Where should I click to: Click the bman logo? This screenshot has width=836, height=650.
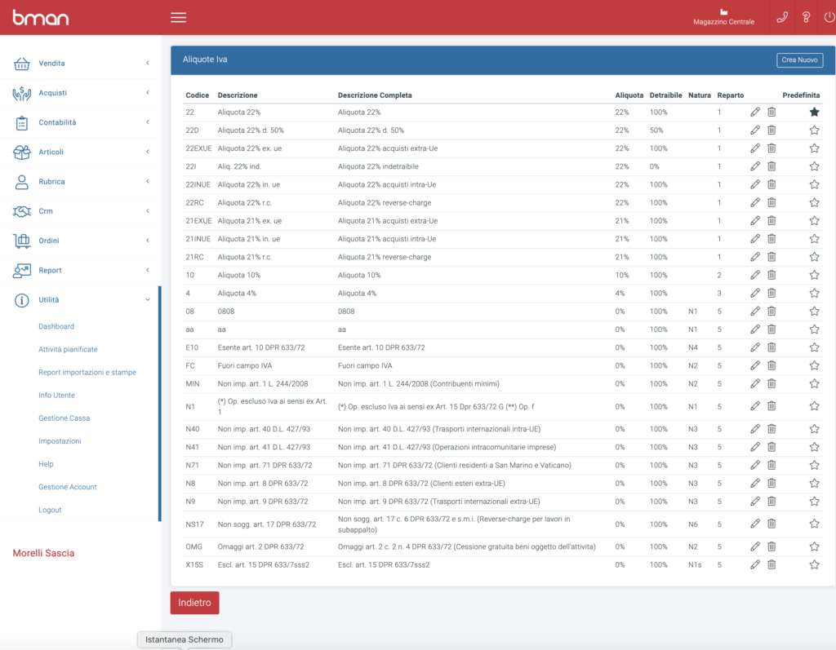tap(41, 18)
